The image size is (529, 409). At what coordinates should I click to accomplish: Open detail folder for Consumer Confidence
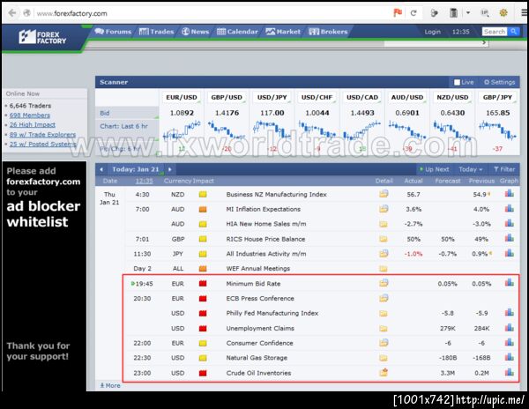click(x=384, y=343)
